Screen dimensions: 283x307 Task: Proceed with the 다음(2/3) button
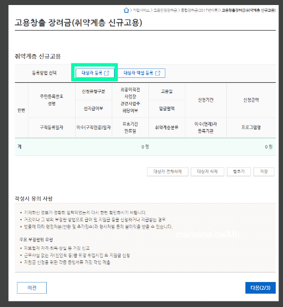coord(260,288)
